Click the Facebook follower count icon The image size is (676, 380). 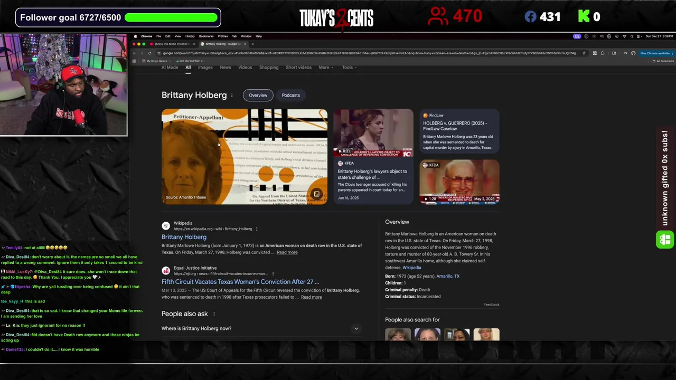(530, 17)
